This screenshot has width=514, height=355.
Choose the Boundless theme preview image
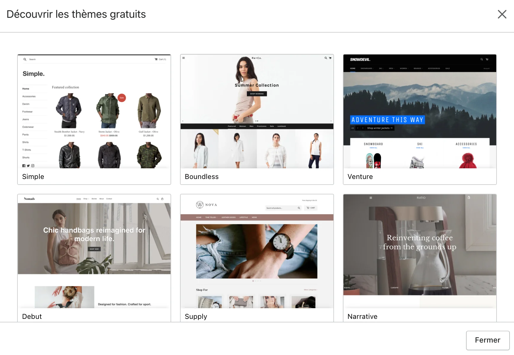[x=257, y=111]
